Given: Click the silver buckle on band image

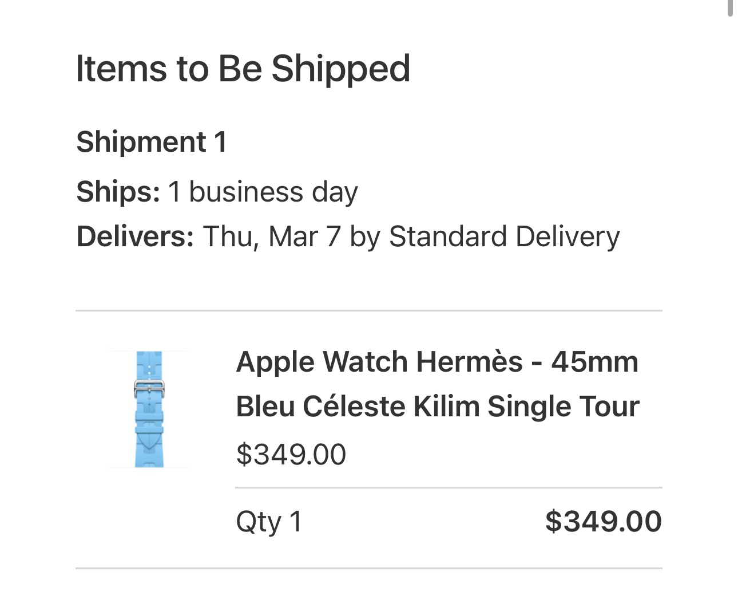Looking at the screenshot, I should [149, 389].
